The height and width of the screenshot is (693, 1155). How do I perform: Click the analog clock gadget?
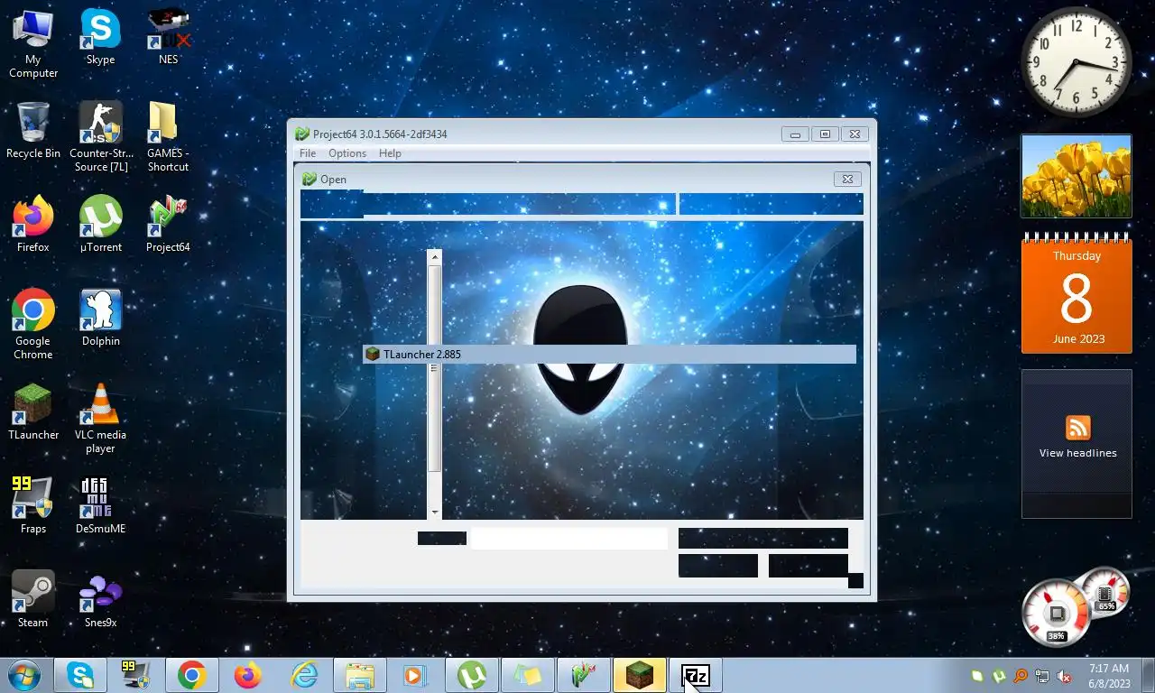(1076, 62)
